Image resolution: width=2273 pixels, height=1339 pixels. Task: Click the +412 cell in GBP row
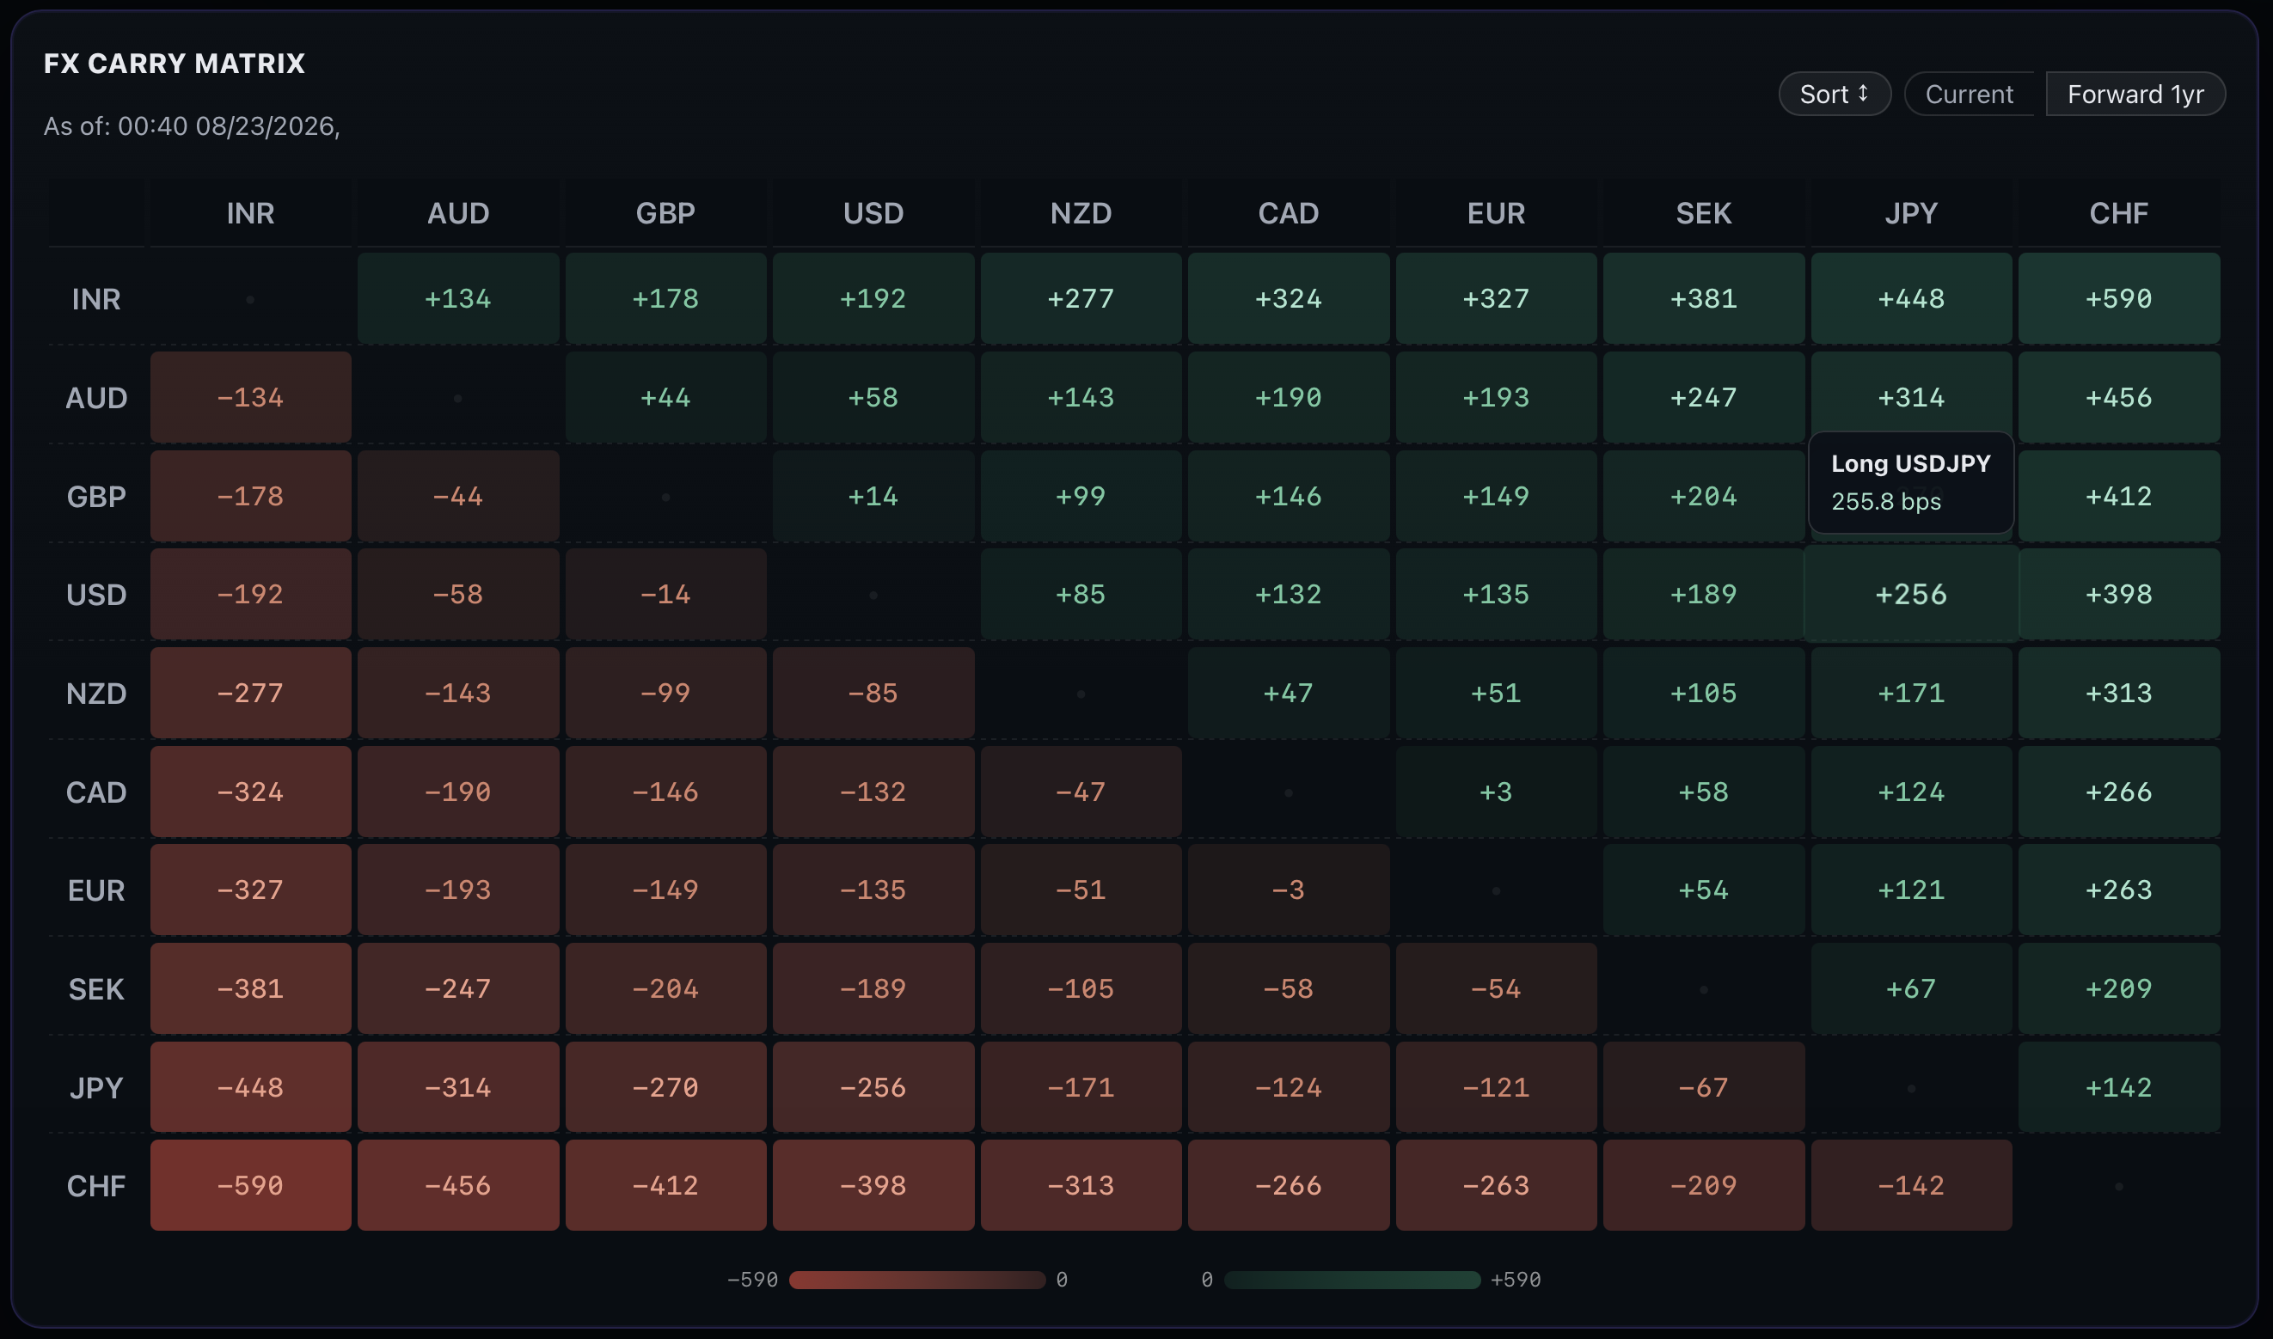point(2119,496)
